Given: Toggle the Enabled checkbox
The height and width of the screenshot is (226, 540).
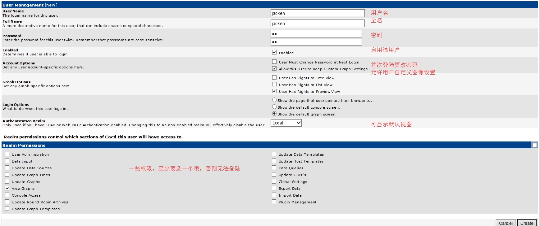Looking at the screenshot, I should [x=274, y=52].
